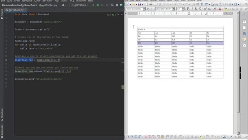Open paragraph style Table Contents dropdown
This screenshot has width=248, height=140.
tap(144, 9)
